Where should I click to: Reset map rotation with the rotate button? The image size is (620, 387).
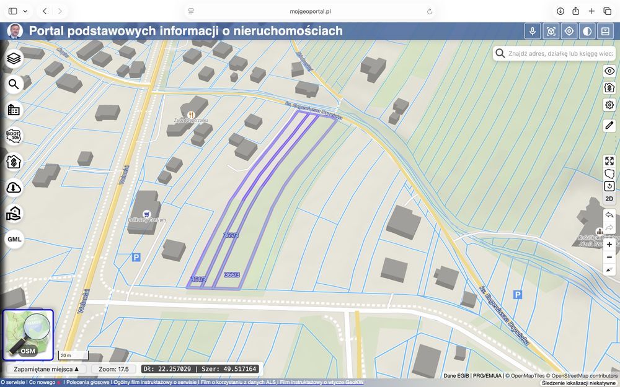(x=609, y=186)
